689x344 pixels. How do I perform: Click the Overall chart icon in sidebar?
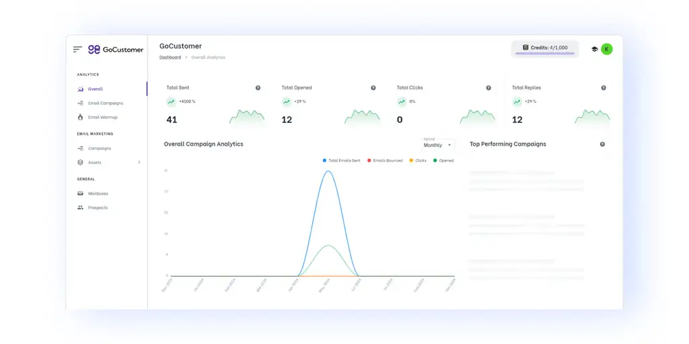tap(81, 89)
